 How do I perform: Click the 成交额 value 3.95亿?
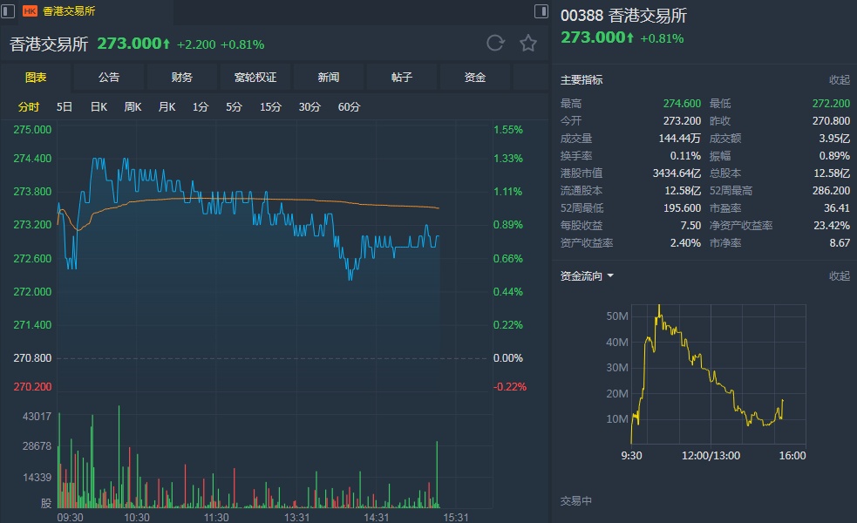pos(834,139)
